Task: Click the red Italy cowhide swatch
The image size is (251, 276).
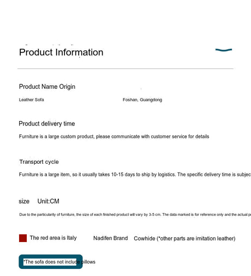Action: (x=23, y=238)
